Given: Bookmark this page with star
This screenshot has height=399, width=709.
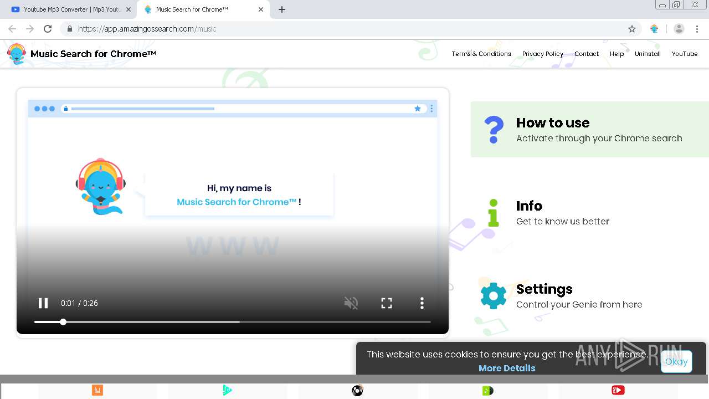Looking at the screenshot, I should 632,29.
